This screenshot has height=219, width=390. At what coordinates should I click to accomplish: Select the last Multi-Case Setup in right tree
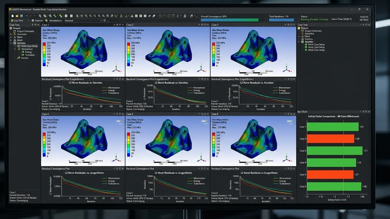coord(316,50)
